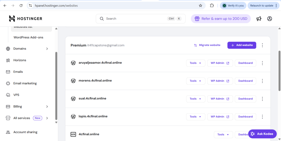This screenshot has width=281, height=141.
Task: Open browser extensions puzzle icon
Action: (212, 5)
